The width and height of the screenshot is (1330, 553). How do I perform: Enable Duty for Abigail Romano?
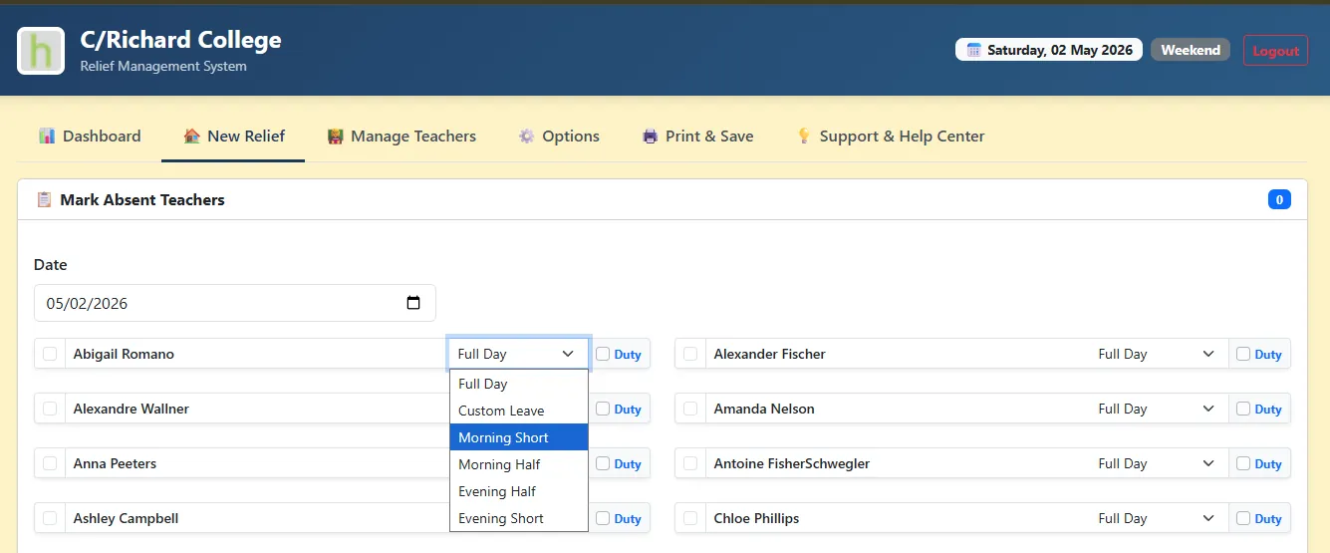pyautogui.click(x=603, y=354)
